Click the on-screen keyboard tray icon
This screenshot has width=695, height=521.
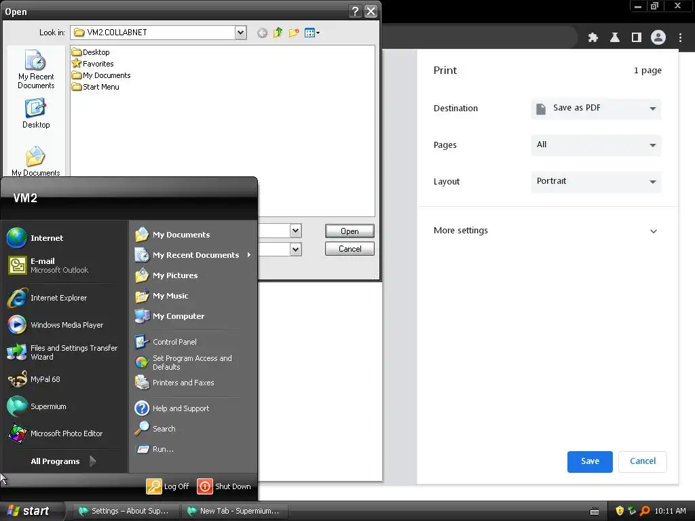pyautogui.click(x=595, y=512)
